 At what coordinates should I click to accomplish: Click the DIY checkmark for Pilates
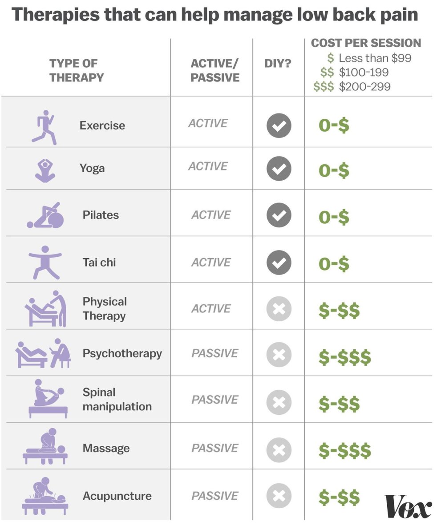point(279,215)
